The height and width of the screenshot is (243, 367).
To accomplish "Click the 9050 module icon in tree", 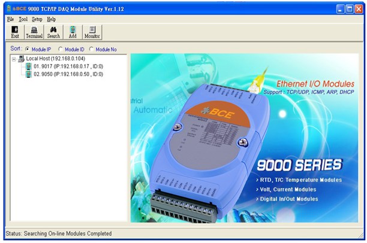I will coord(29,74).
